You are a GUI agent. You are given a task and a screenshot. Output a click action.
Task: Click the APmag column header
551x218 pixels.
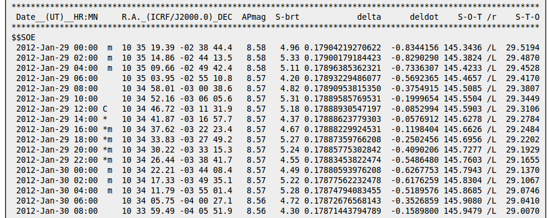tap(254, 17)
